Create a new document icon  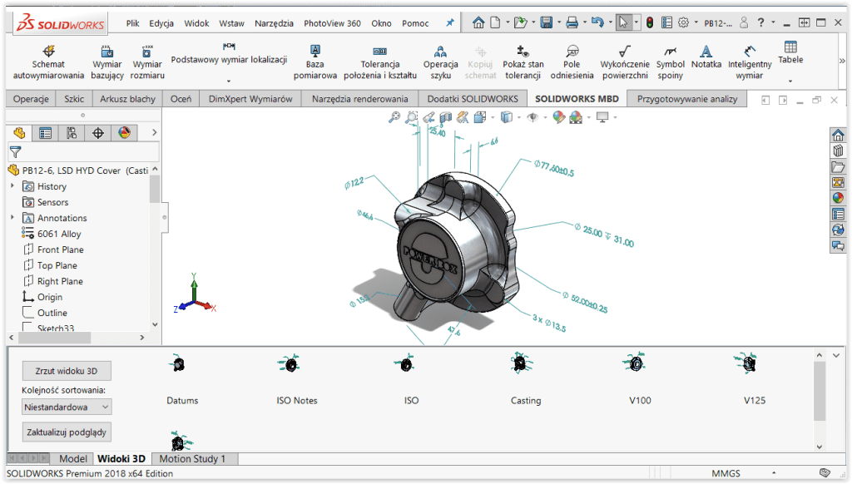click(495, 22)
